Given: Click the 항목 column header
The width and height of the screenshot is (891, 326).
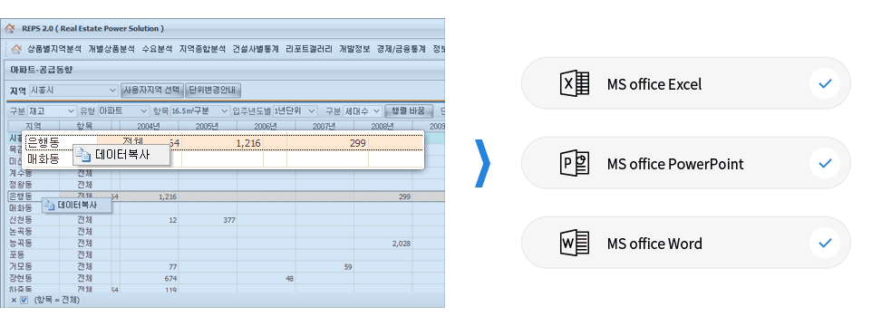Looking at the screenshot, I should click(x=84, y=126).
